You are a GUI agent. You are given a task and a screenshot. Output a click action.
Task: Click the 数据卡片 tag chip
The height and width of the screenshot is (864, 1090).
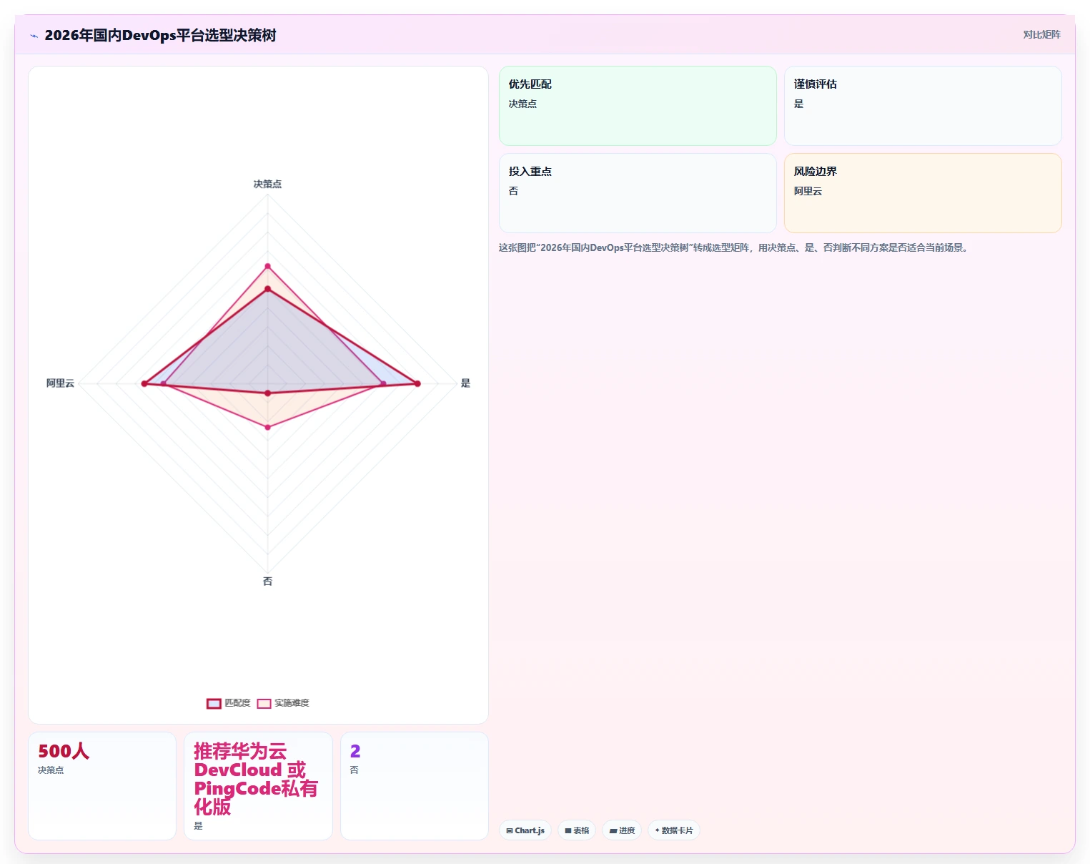[x=673, y=830]
